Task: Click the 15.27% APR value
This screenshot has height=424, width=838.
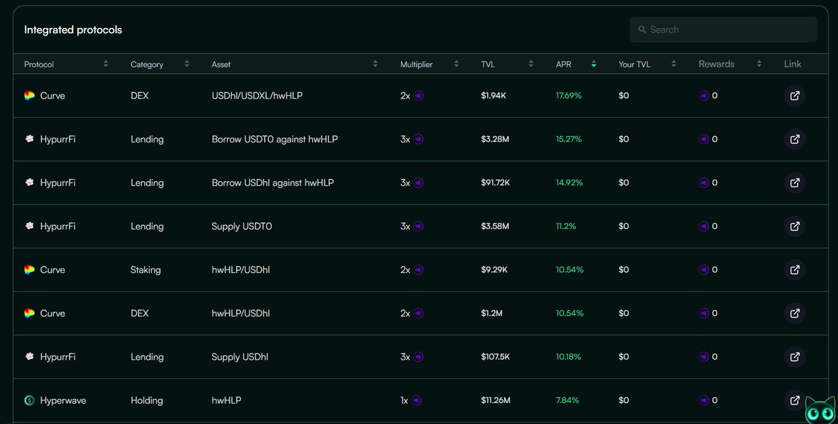Action: pyautogui.click(x=569, y=139)
